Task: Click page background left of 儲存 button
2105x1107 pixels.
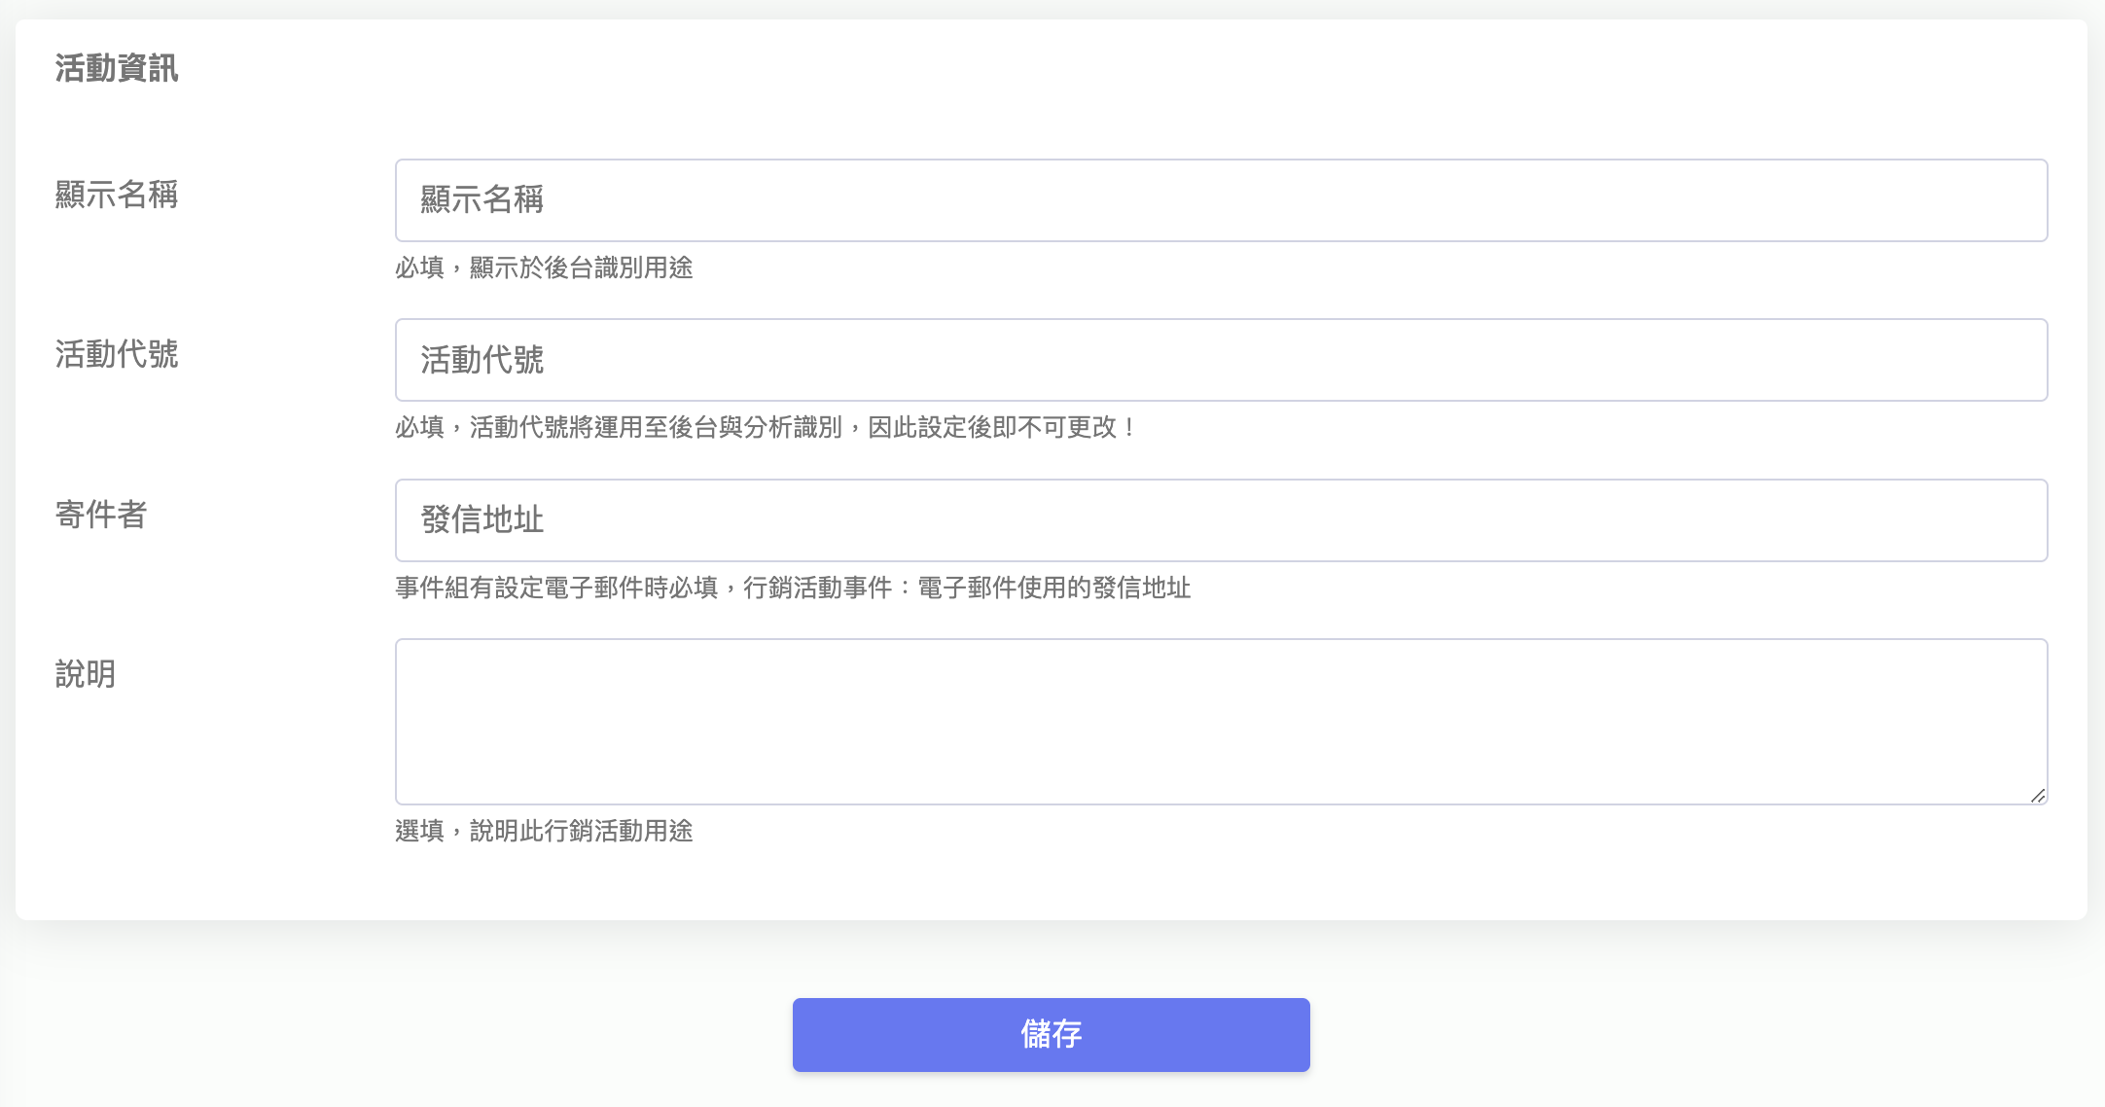Action: pyautogui.click(x=389, y=1035)
